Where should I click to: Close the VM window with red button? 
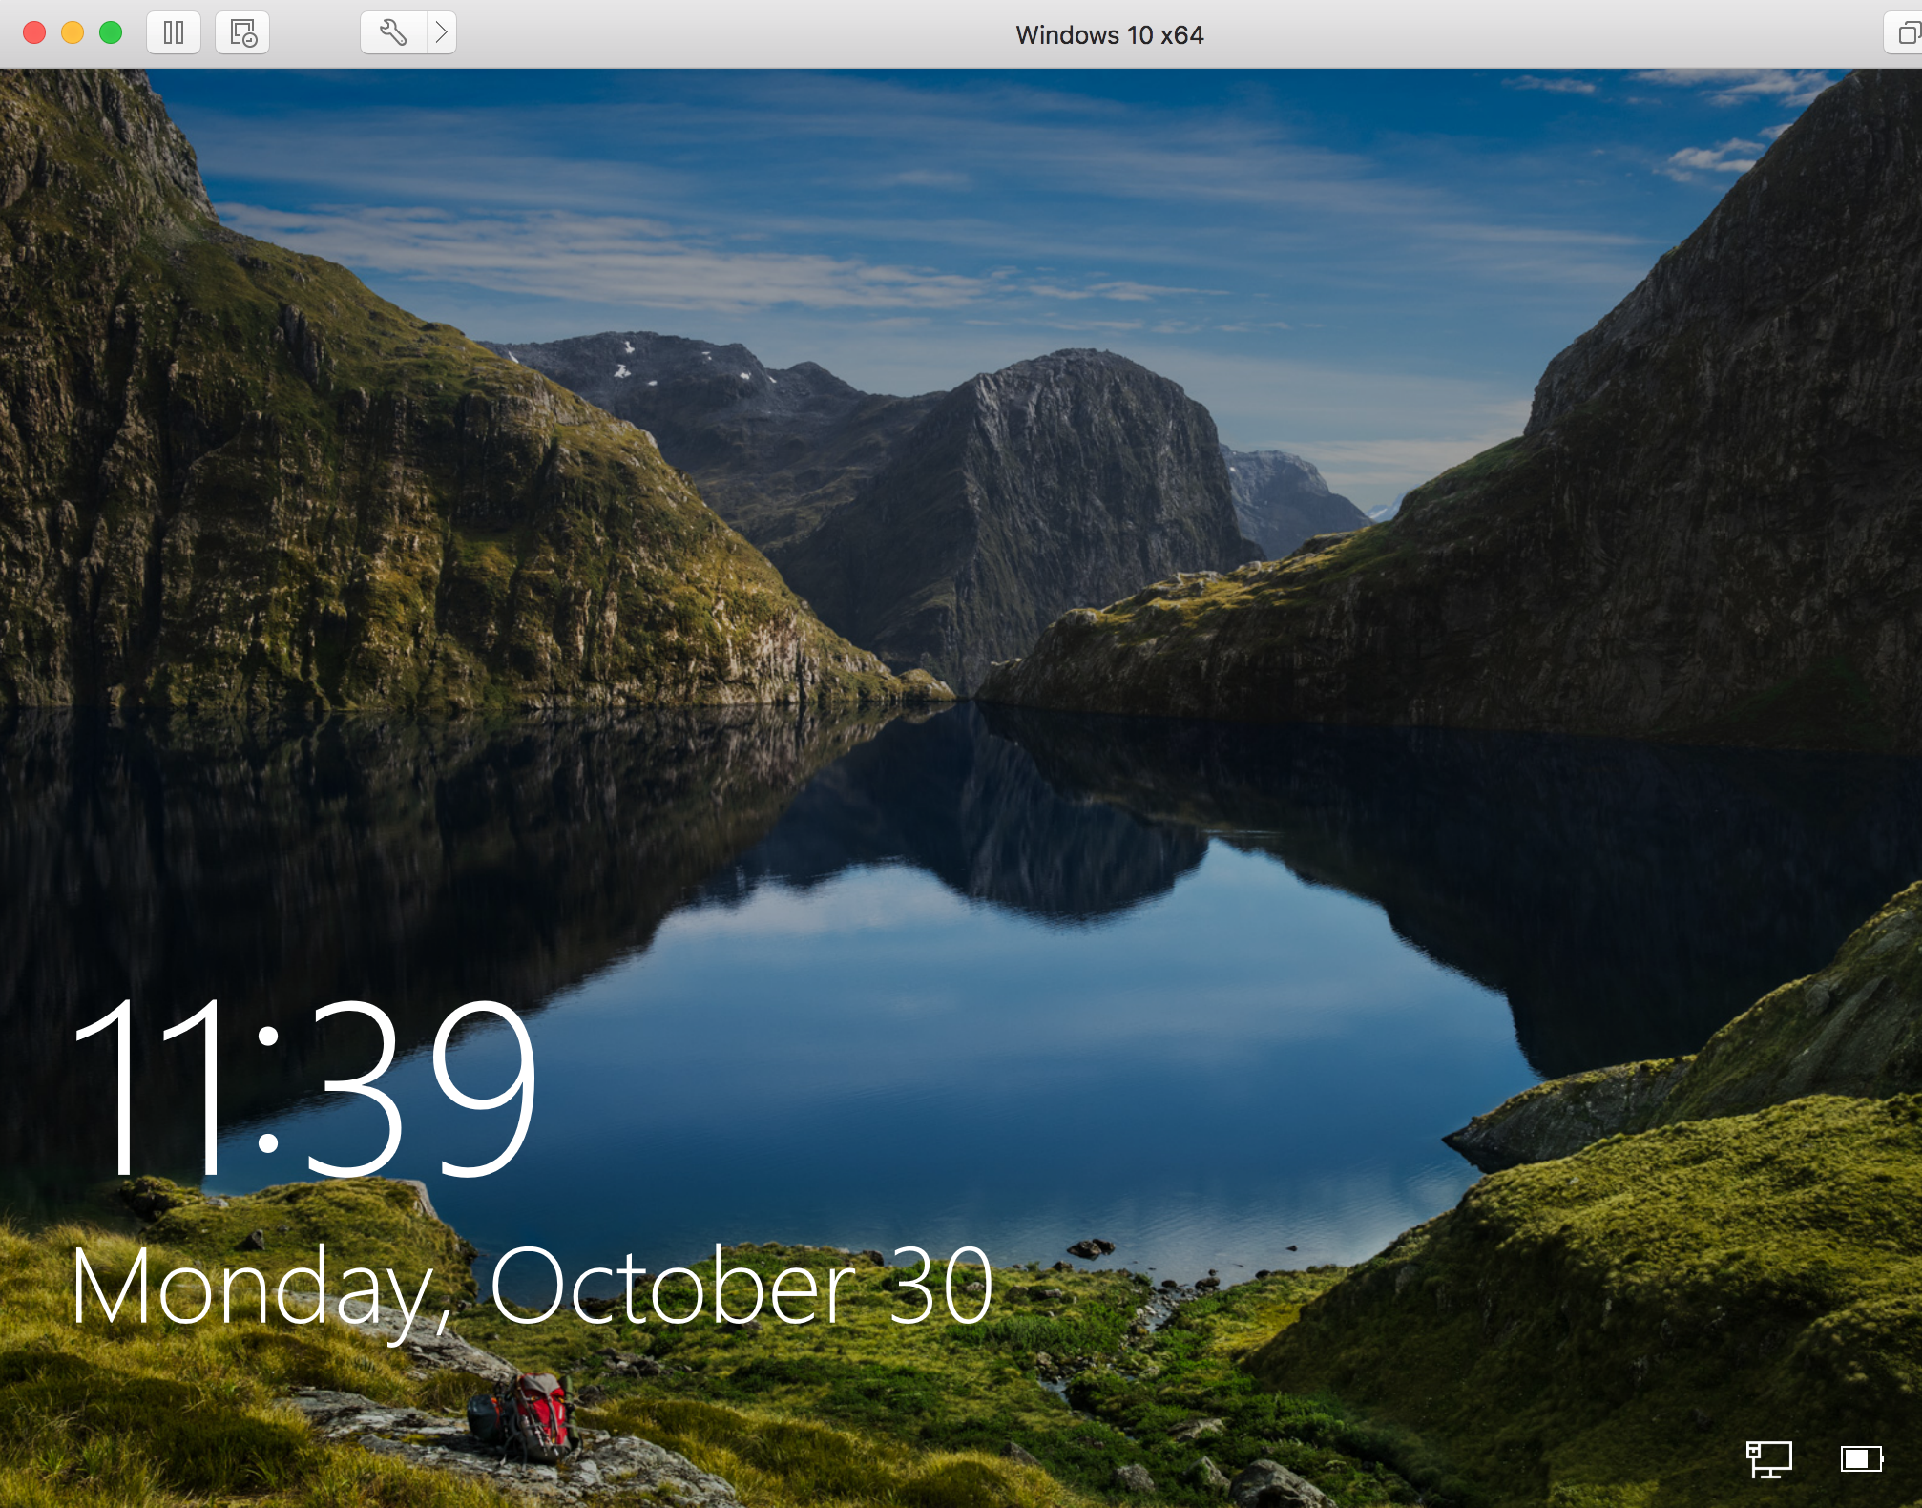tap(34, 33)
